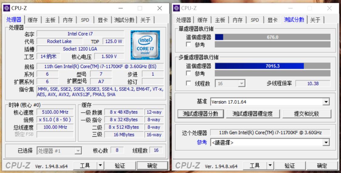Click the 总线速度 value 100.00 MHz

[x=55, y=127]
